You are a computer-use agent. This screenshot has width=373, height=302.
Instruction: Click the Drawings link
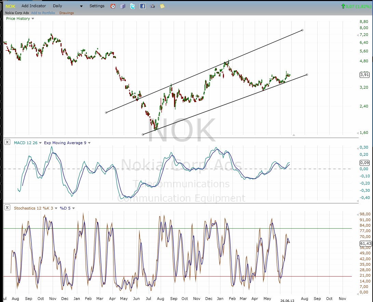click(67, 13)
